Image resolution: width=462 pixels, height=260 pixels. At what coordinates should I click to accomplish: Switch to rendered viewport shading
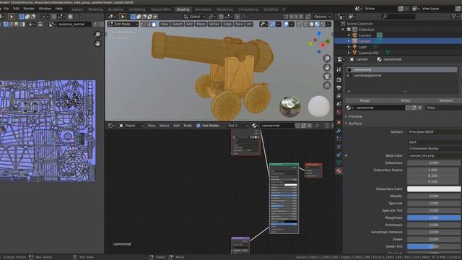coord(323,24)
